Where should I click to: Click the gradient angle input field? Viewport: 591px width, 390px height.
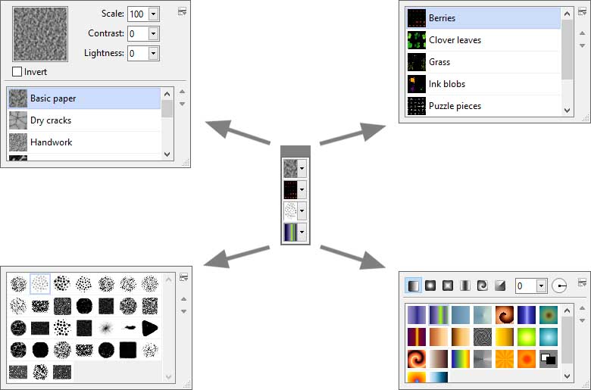[x=527, y=286]
